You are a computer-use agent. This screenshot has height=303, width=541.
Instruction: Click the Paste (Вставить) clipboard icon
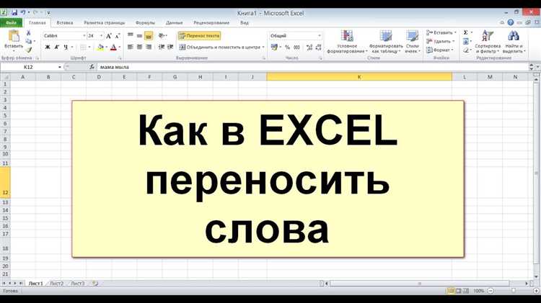pos(14,36)
